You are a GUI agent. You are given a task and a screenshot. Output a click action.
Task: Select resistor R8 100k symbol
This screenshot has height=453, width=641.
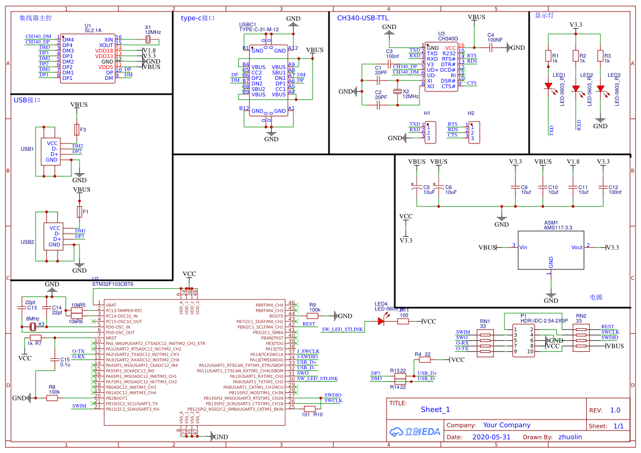(x=52, y=398)
